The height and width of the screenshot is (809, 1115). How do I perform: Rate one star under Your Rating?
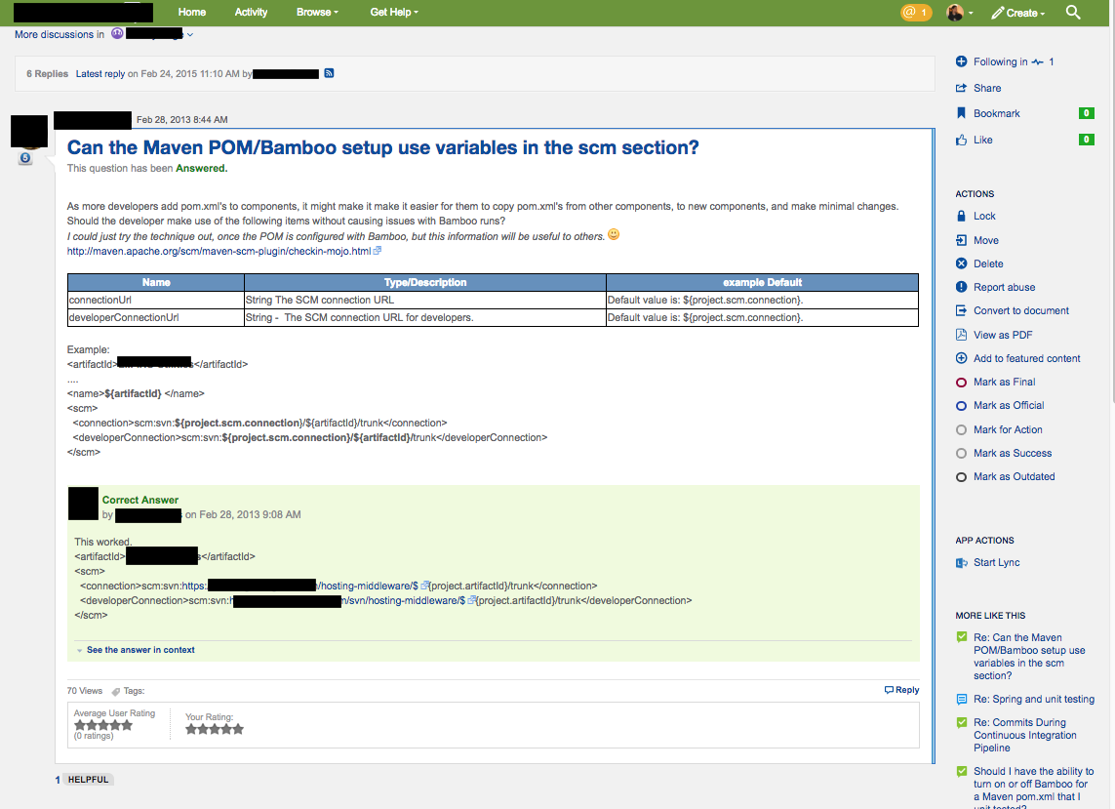pos(191,729)
